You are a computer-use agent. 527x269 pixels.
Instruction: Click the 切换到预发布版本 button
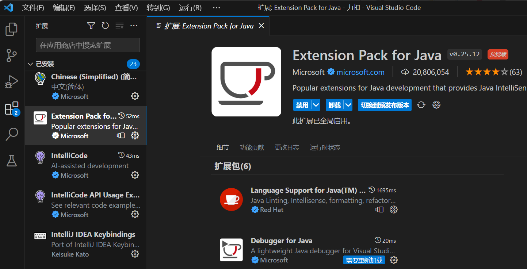[385, 105]
